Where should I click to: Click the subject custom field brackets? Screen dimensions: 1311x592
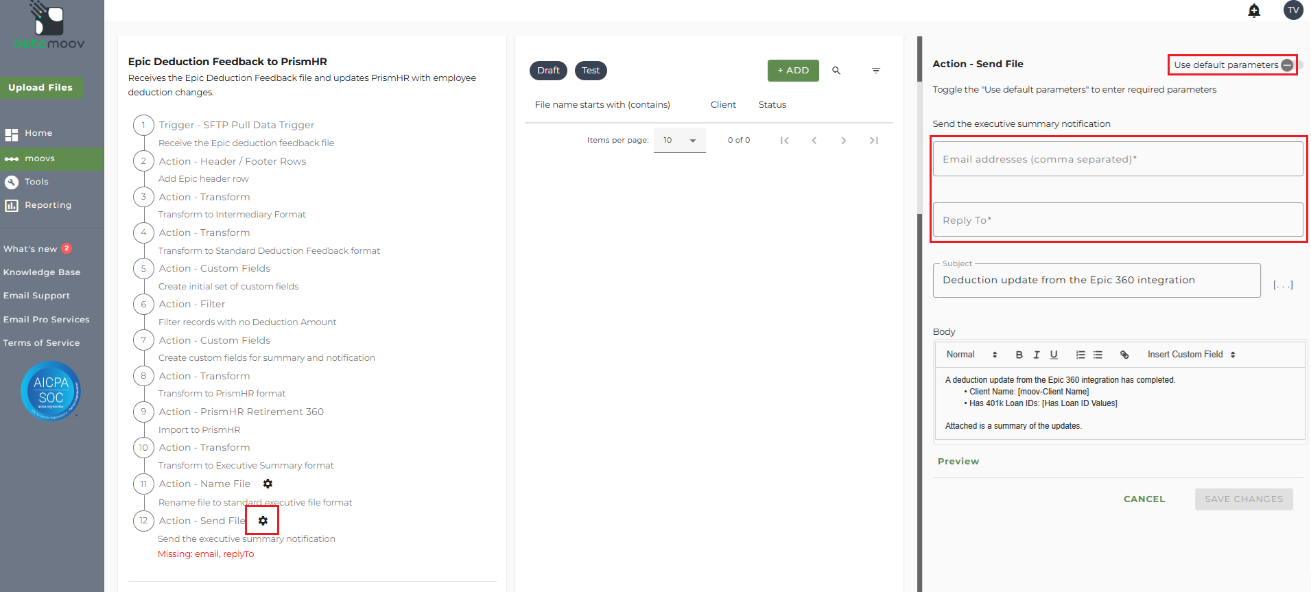point(1283,284)
